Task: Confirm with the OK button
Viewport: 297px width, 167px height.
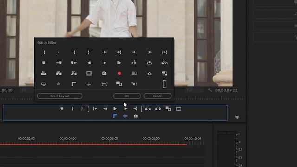Action: (x=127, y=96)
